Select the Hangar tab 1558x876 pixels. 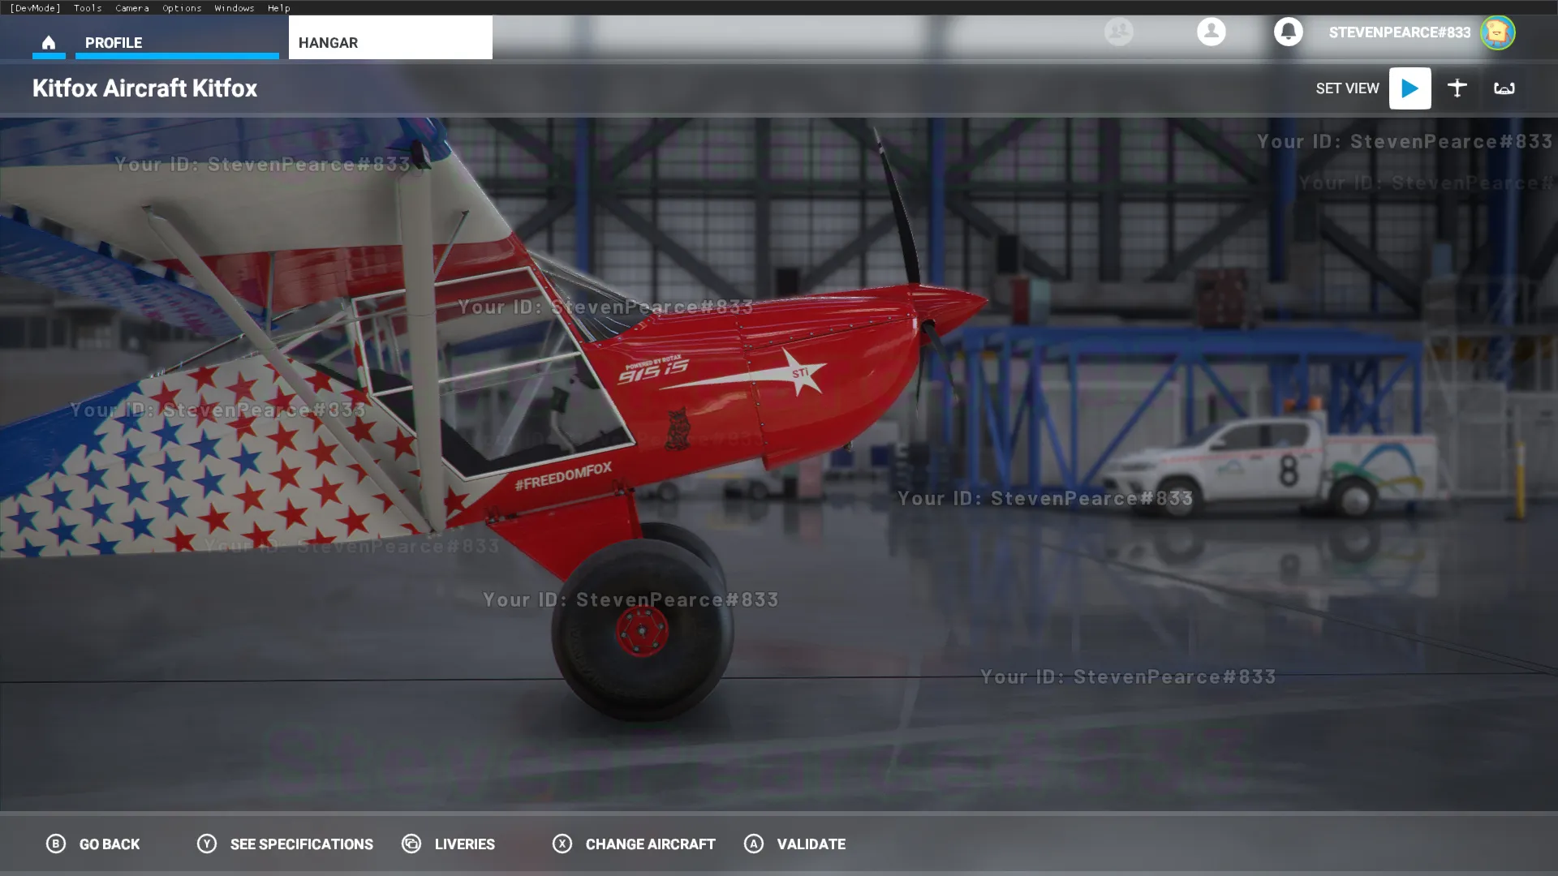pyautogui.click(x=389, y=42)
